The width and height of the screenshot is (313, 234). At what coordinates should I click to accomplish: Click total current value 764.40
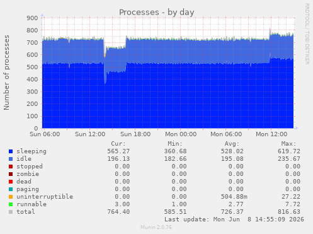118,212
